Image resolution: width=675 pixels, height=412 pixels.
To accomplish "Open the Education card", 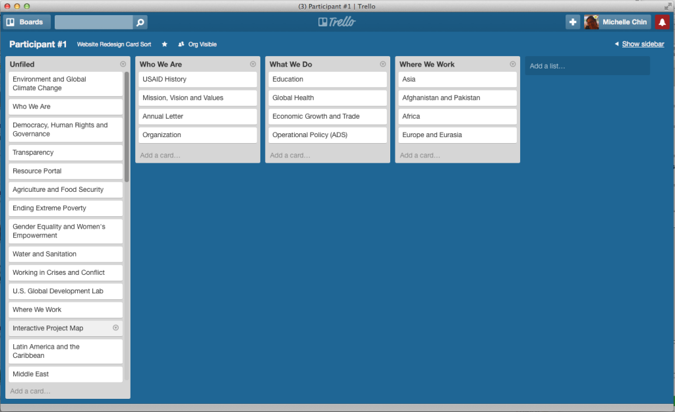I will point(328,79).
